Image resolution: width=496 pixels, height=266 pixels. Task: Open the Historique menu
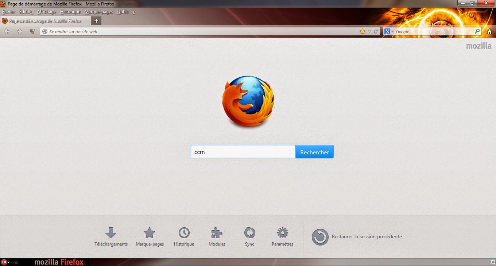click(70, 12)
